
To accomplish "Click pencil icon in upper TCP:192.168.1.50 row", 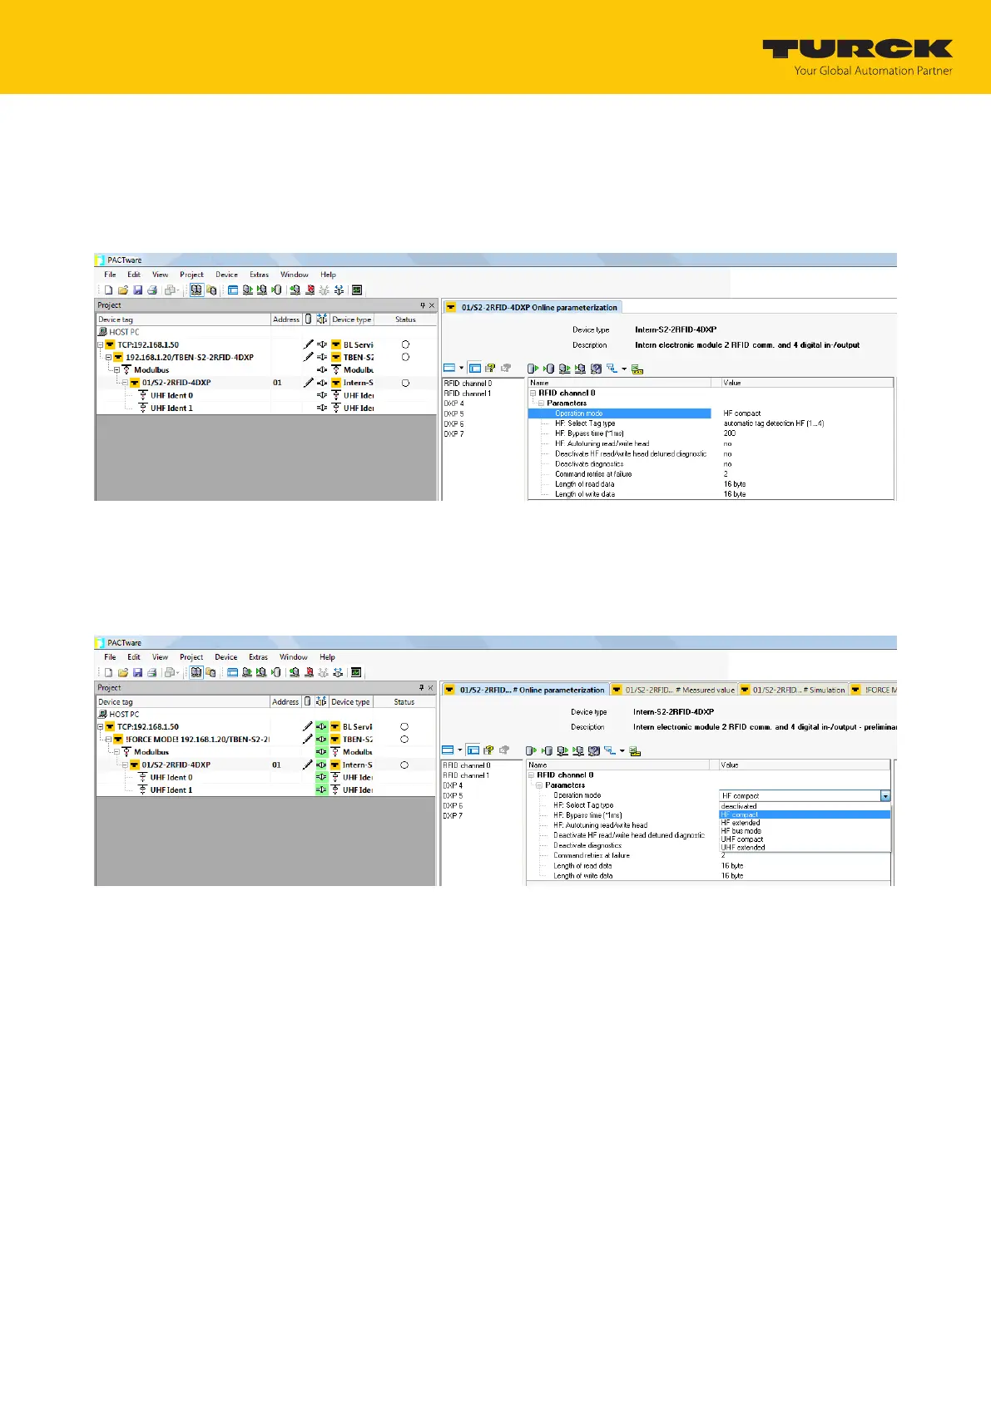I will pyautogui.click(x=309, y=344).
